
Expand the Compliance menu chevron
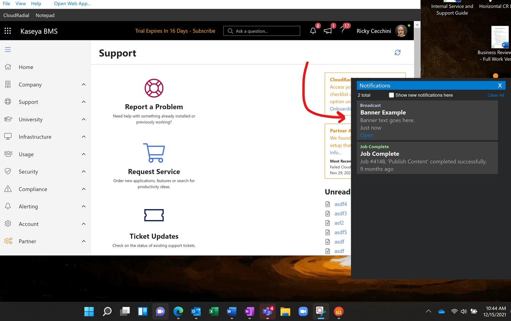click(x=84, y=189)
